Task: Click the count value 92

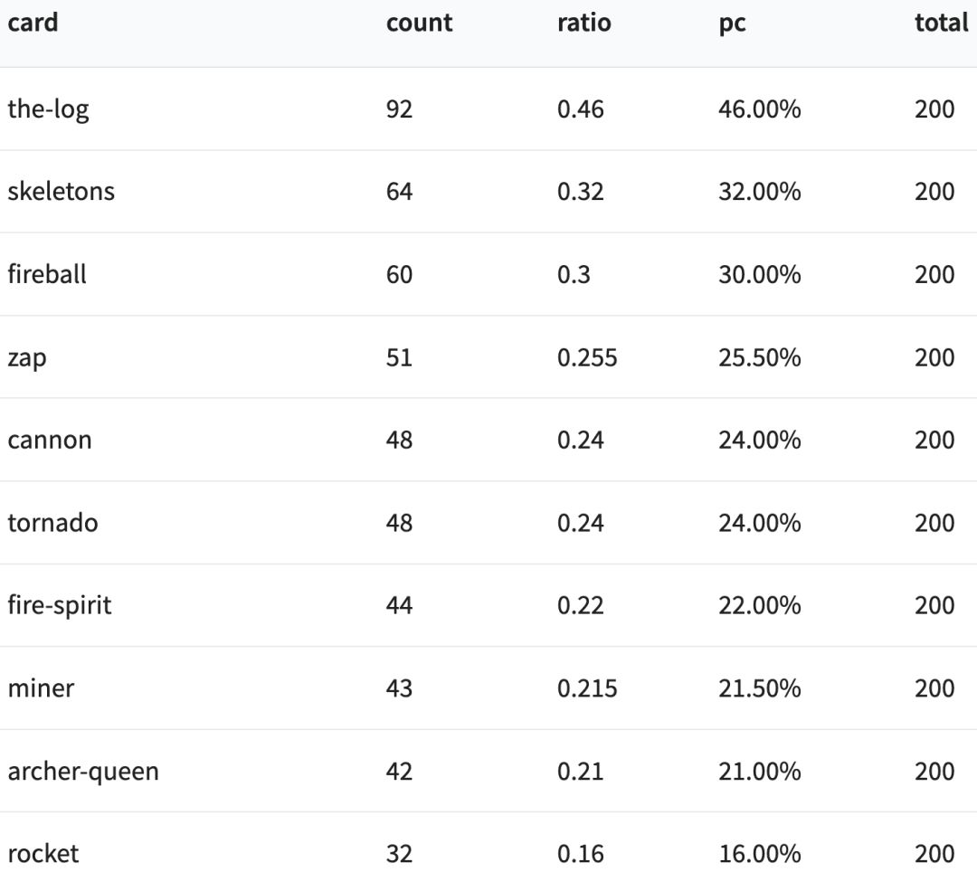Action: point(399,109)
